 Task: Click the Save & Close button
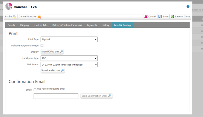[x=180, y=17]
